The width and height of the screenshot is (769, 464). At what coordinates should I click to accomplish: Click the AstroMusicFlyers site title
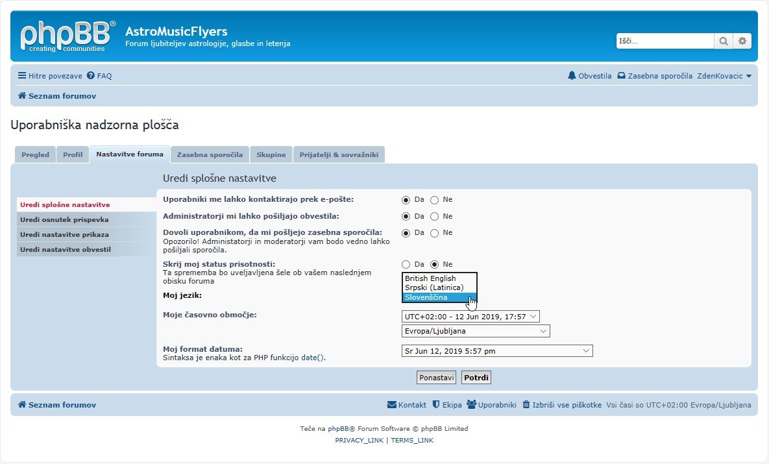click(x=176, y=31)
